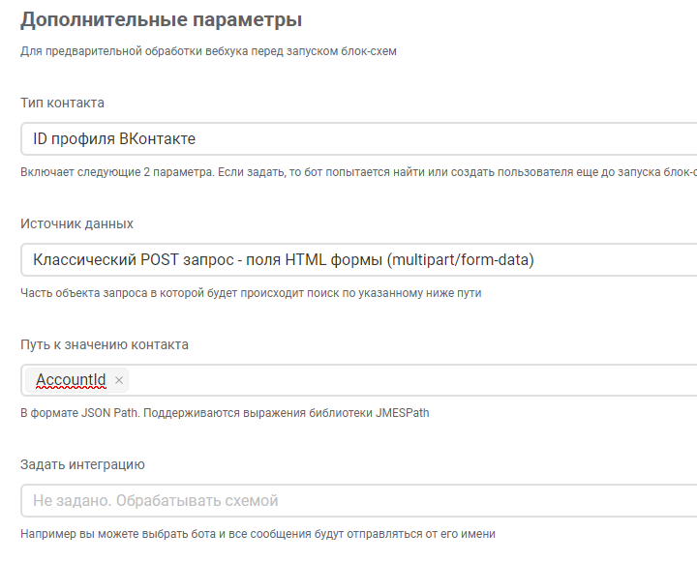
Task: Click the hint about the request object part
Action: pyautogui.click(x=251, y=293)
